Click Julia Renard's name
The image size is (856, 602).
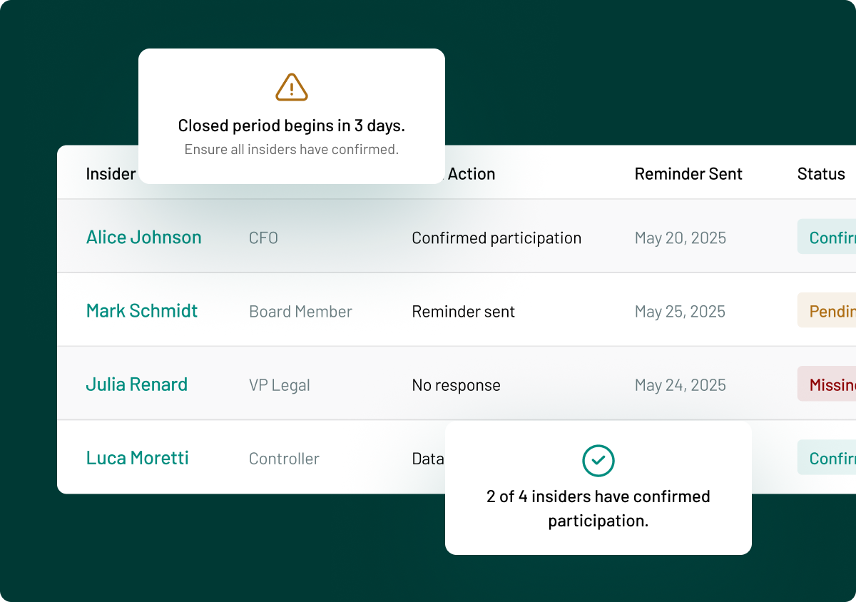coord(136,384)
